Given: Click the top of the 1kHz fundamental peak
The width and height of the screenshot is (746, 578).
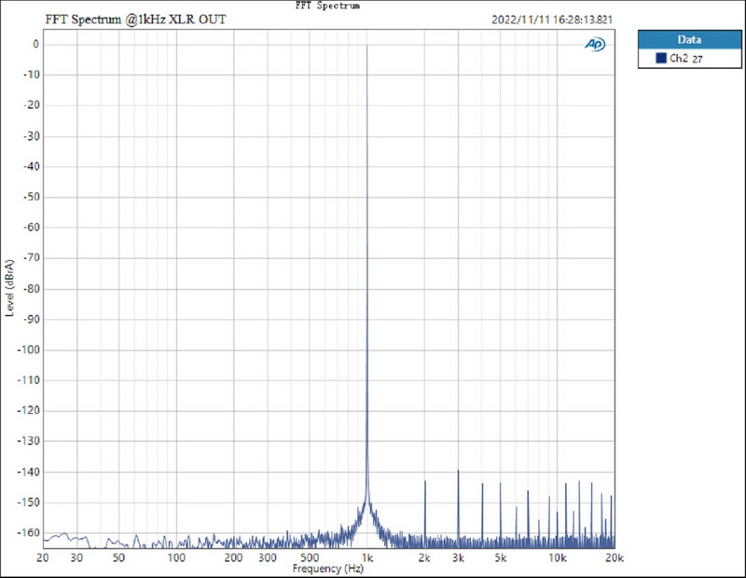Looking at the screenshot, I should click(367, 46).
